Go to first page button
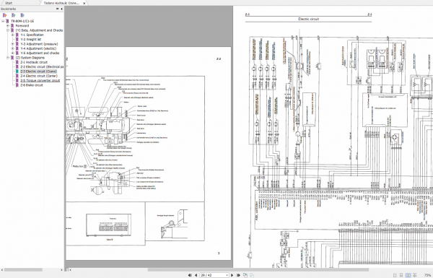The height and width of the screenshot is (278, 433). (x=190, y=275)
